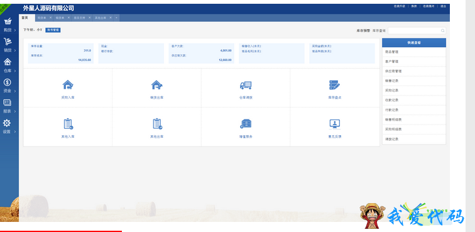Close the 购货单 tab

pos(51,18)
